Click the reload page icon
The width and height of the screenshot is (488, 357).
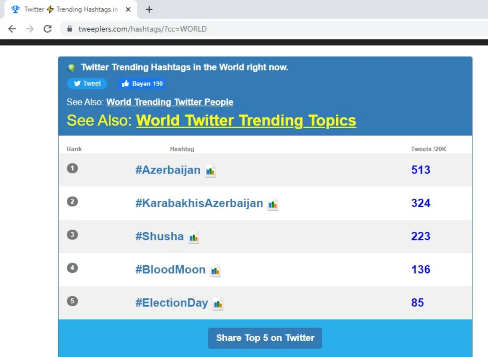tap(48, 29)
